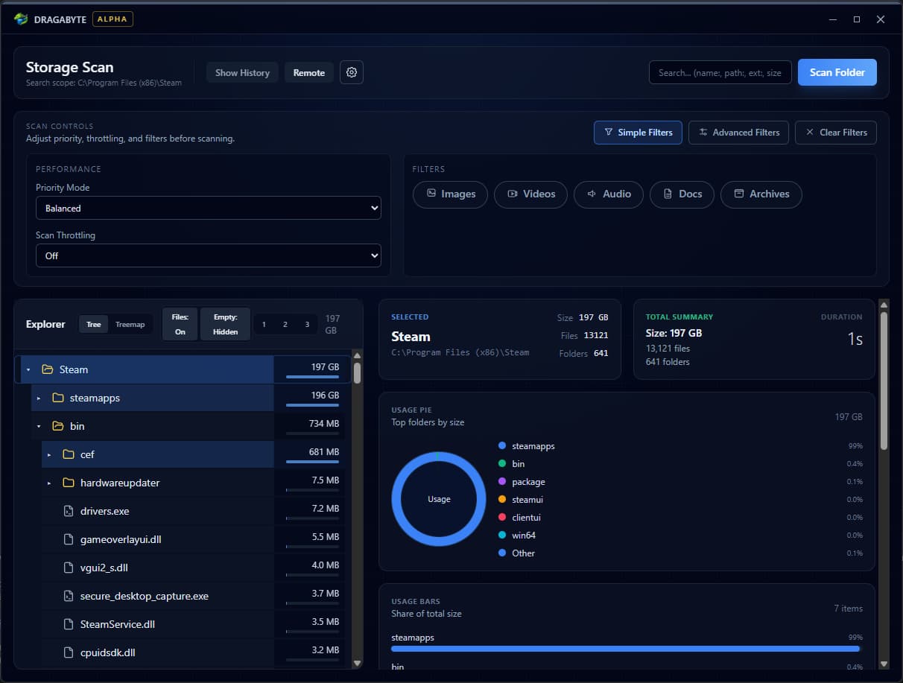903x683 pixels.
Task: Open Advanced Filters
Action: point(739,133)
